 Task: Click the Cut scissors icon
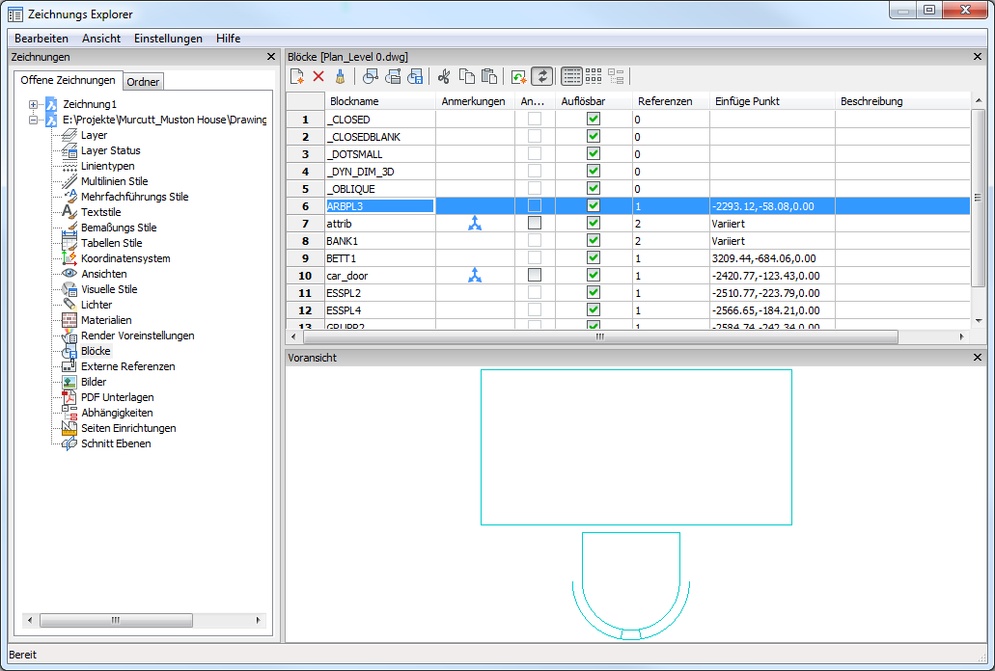click(444, 77)
